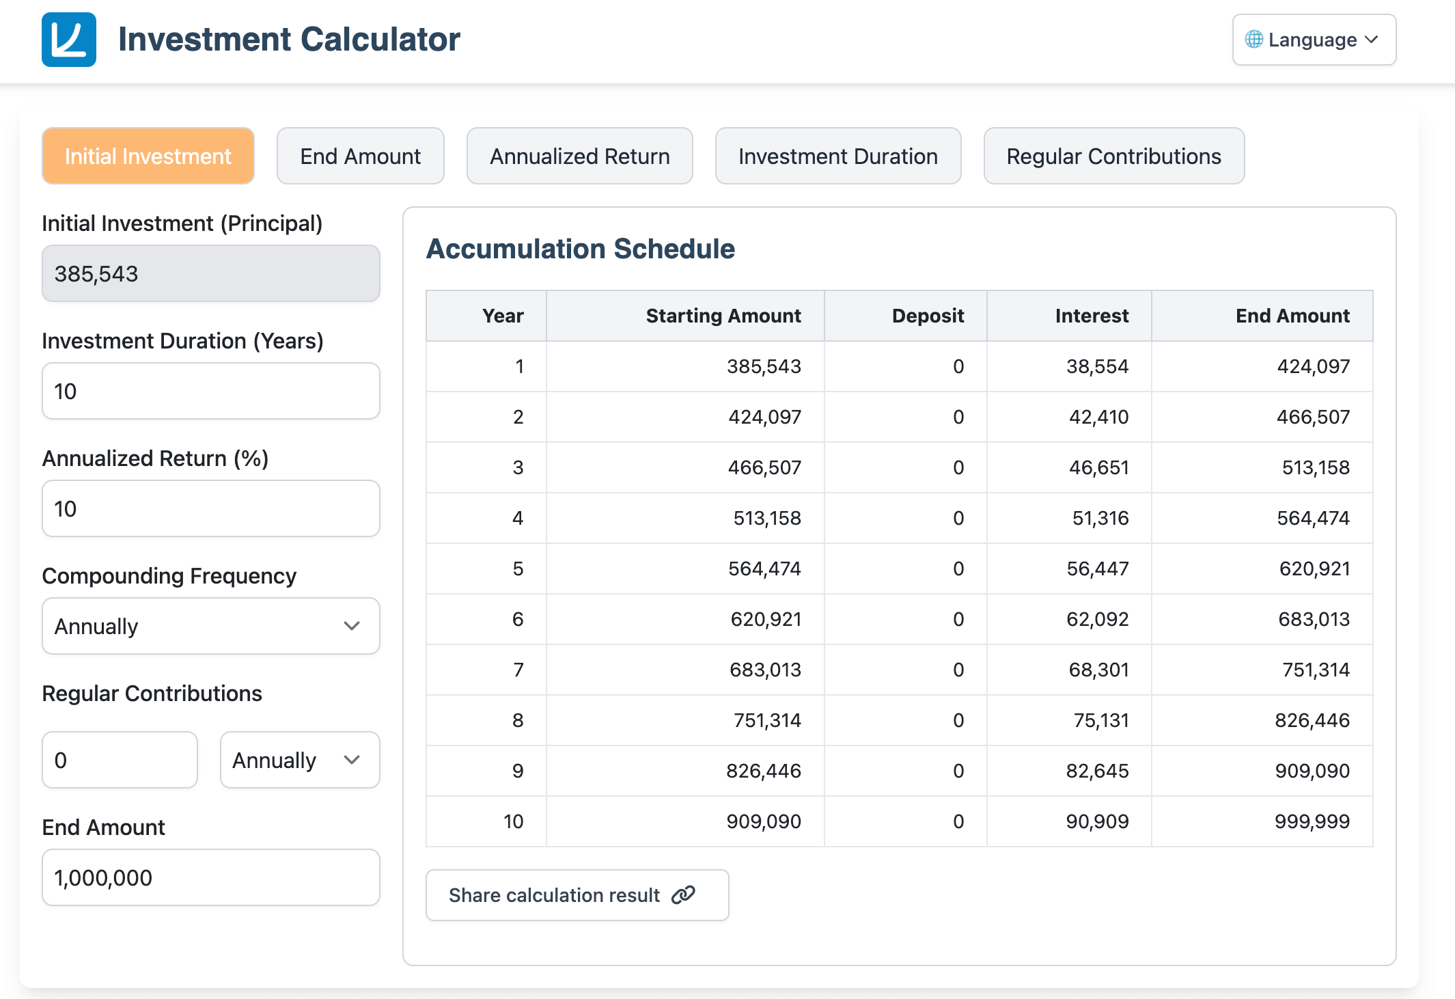Click the link icon on Share calculation result
The width and height of the screenshot is (1455, 999).
682,895
